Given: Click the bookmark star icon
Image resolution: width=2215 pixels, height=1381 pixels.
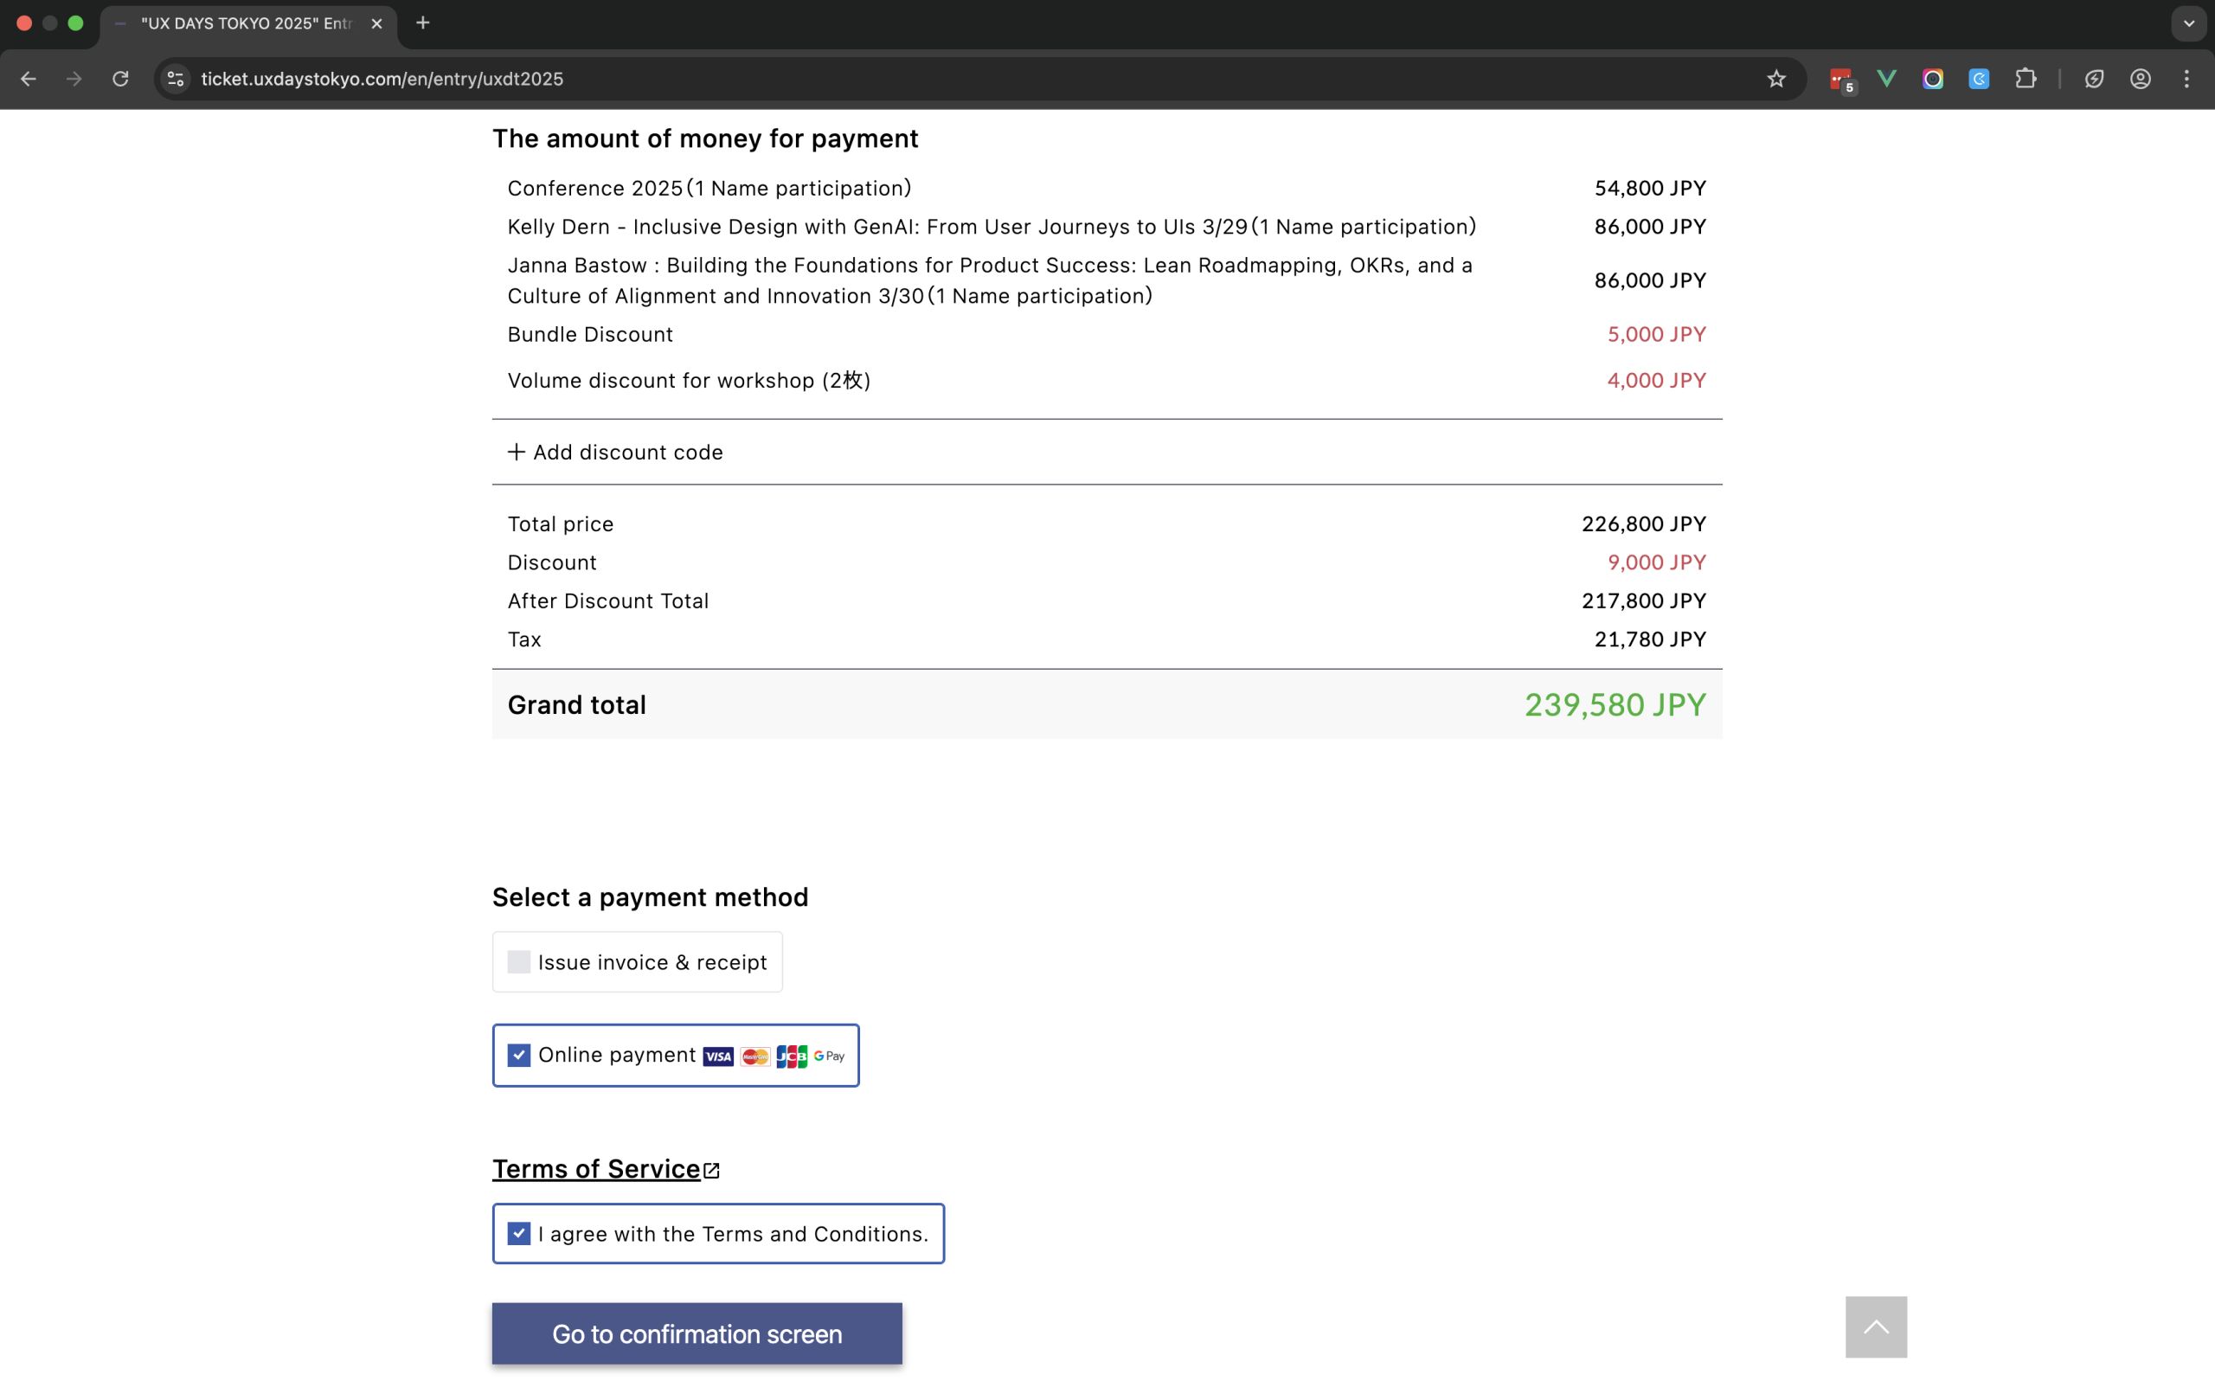Looking at the screenshot, I should (x=1775, y=79).
